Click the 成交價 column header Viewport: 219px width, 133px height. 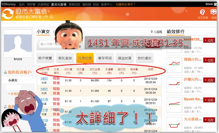tap(68, 71)
